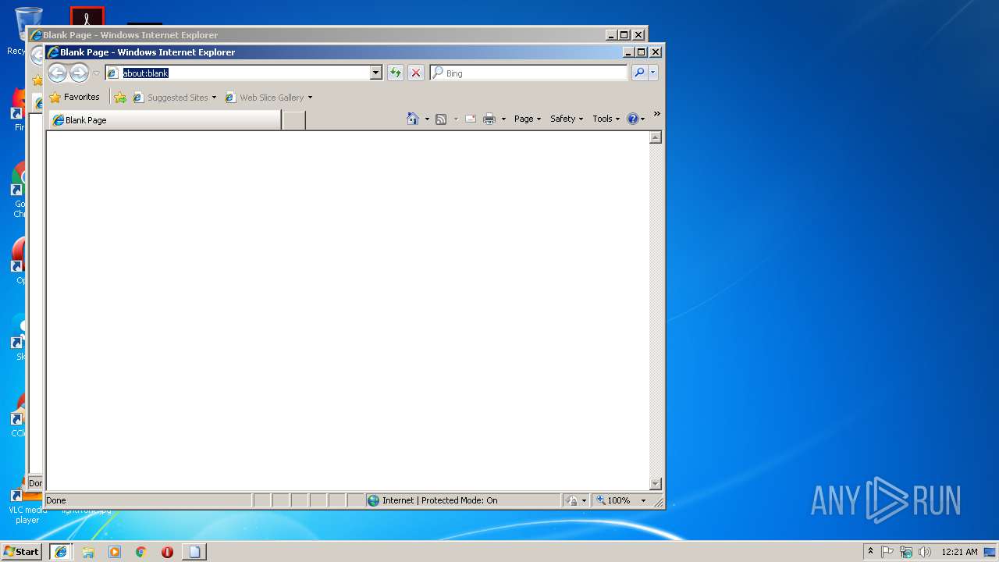Click the volume speaker tray icon

coord(925,551)
